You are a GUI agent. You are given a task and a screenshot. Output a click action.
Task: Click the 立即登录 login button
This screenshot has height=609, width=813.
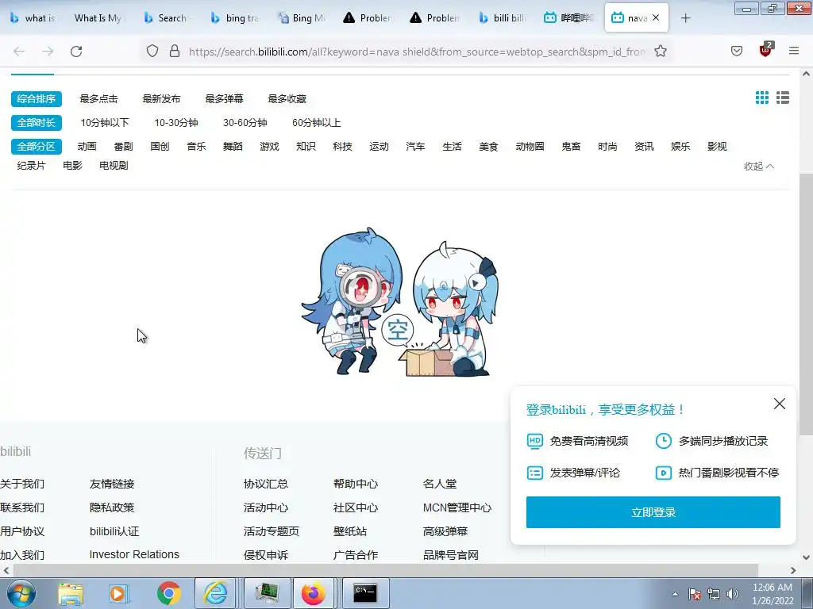653,512
